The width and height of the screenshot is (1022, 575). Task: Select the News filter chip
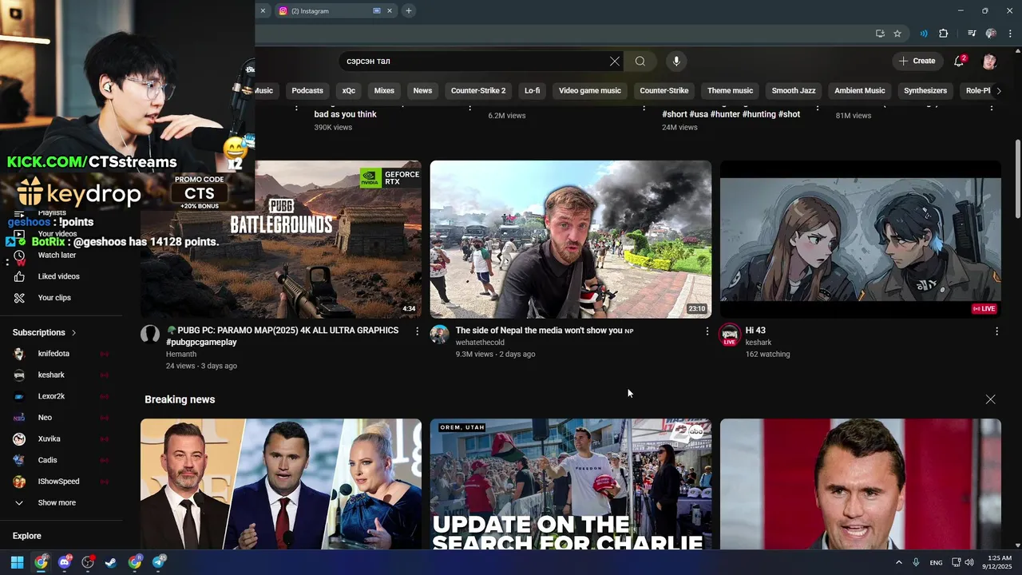tap(422, 90)
